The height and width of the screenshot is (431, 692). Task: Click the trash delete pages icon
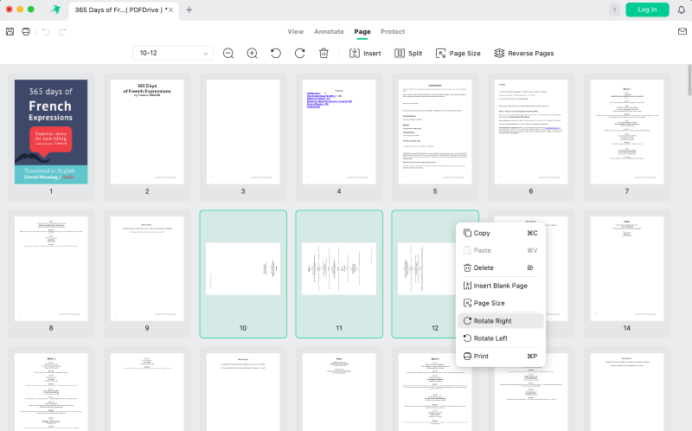324,53
